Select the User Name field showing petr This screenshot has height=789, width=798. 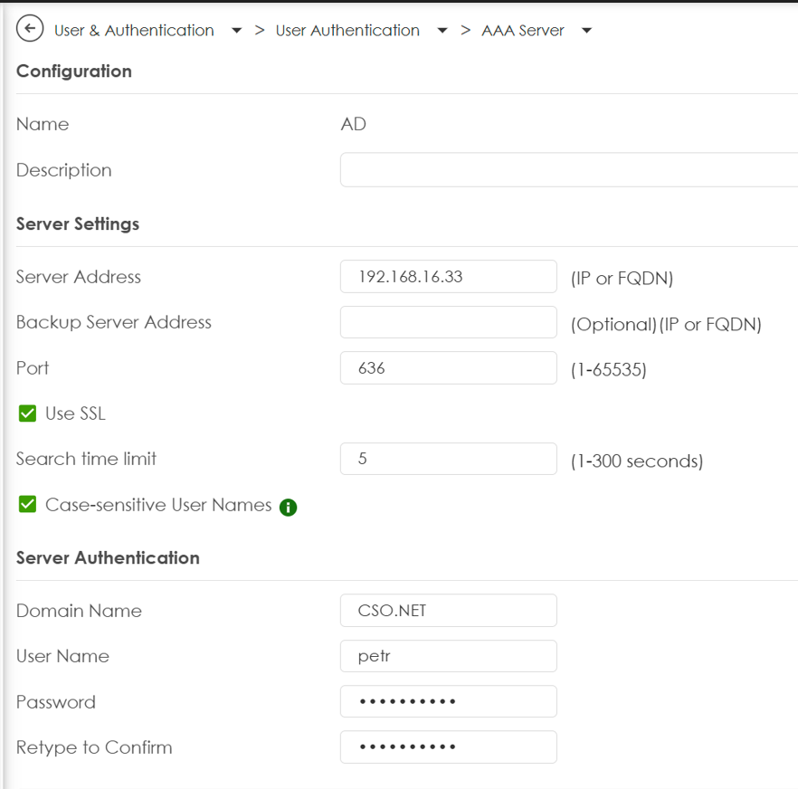point(448,655)
